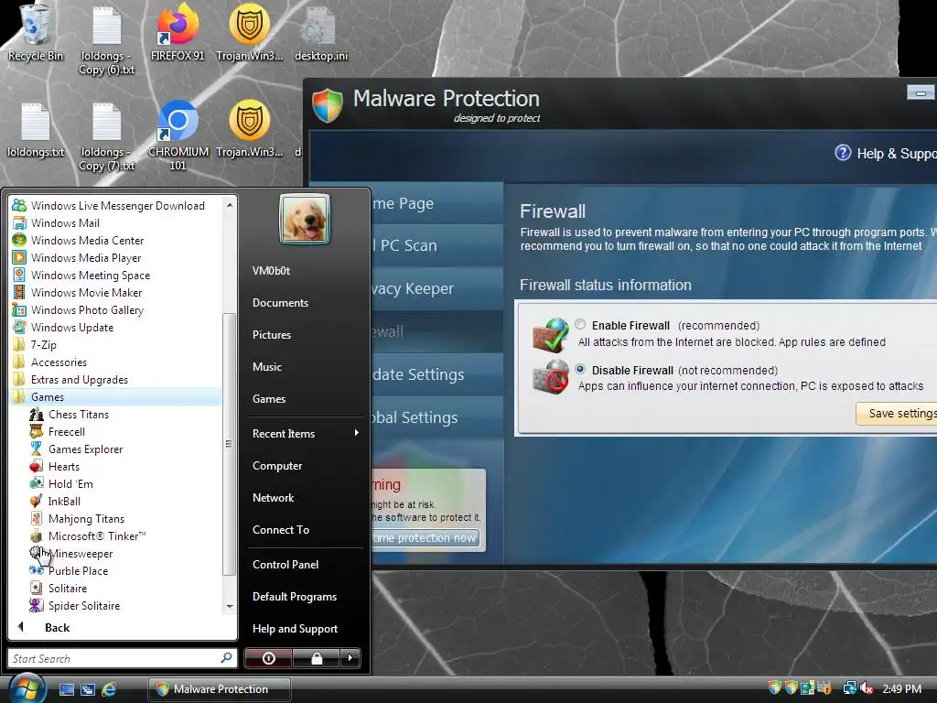Launch Hearts from the Games folder
Viewport: 937px width, 703px height.
click(x=63, y=466)
